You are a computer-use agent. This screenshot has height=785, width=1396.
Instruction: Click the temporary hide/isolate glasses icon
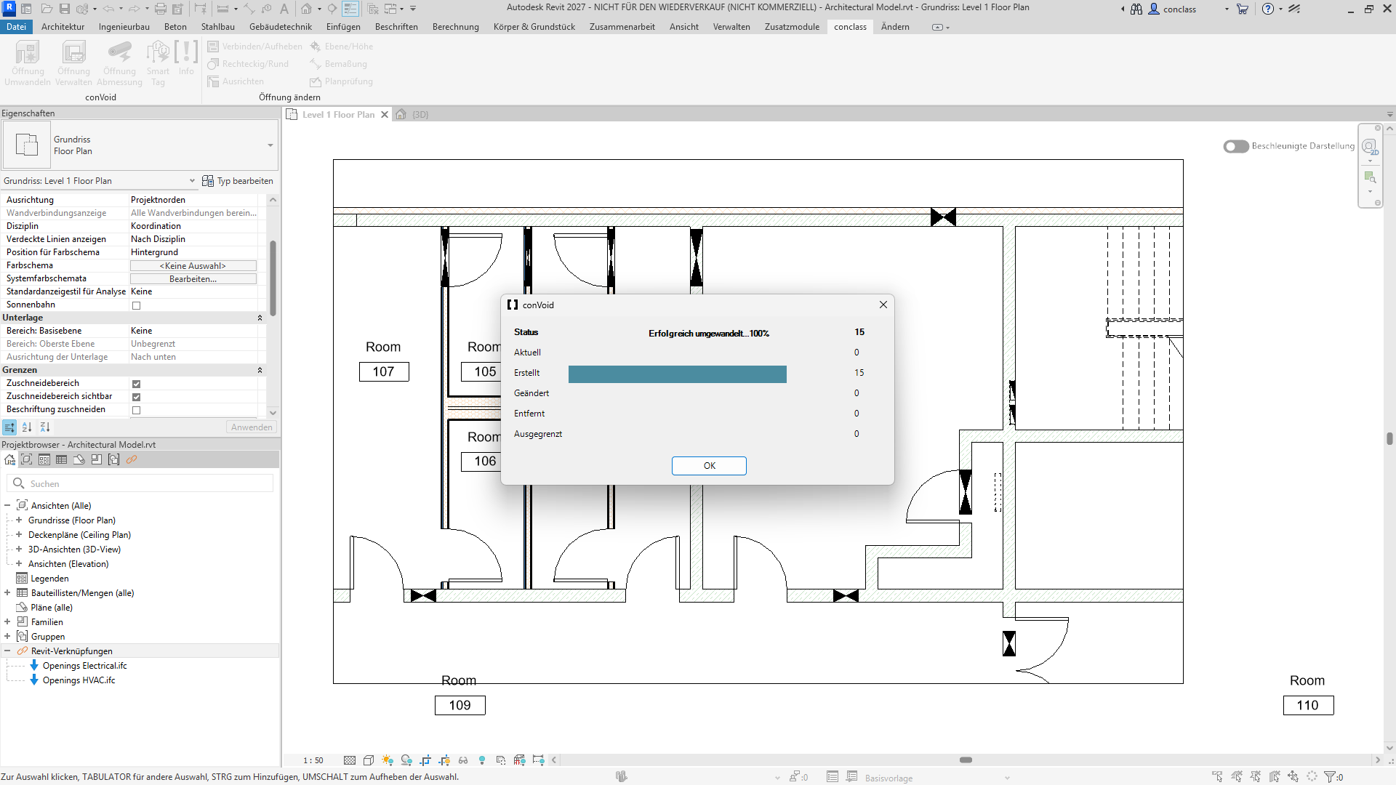(463, 760)
